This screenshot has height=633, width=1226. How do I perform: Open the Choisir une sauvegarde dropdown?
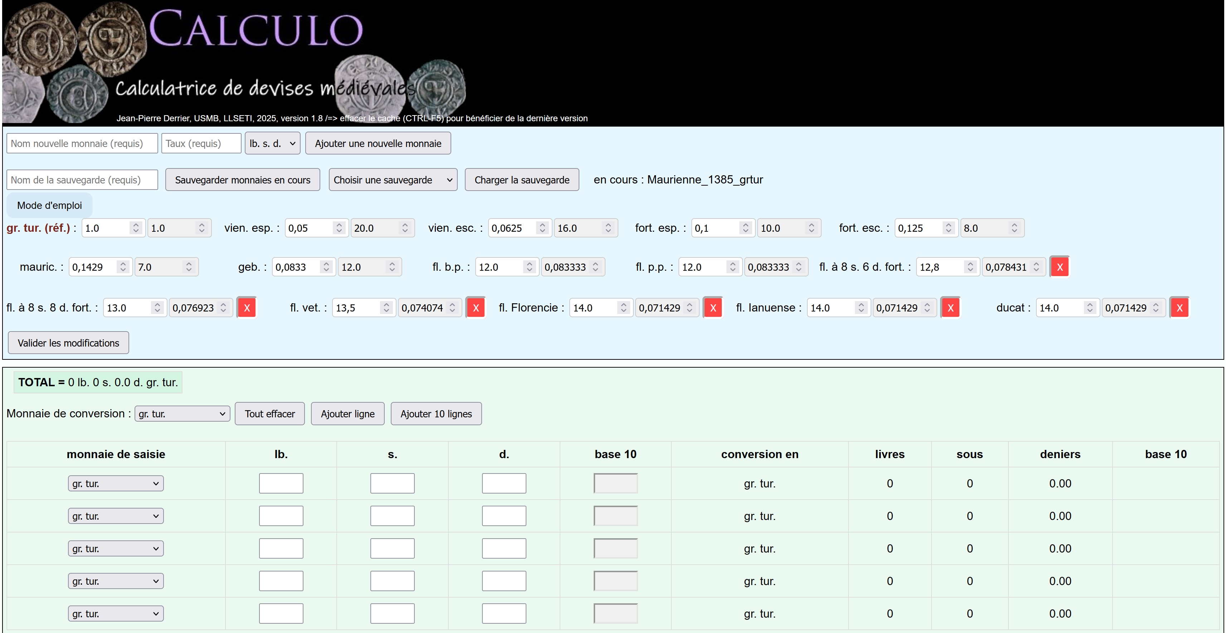(393, 180)
